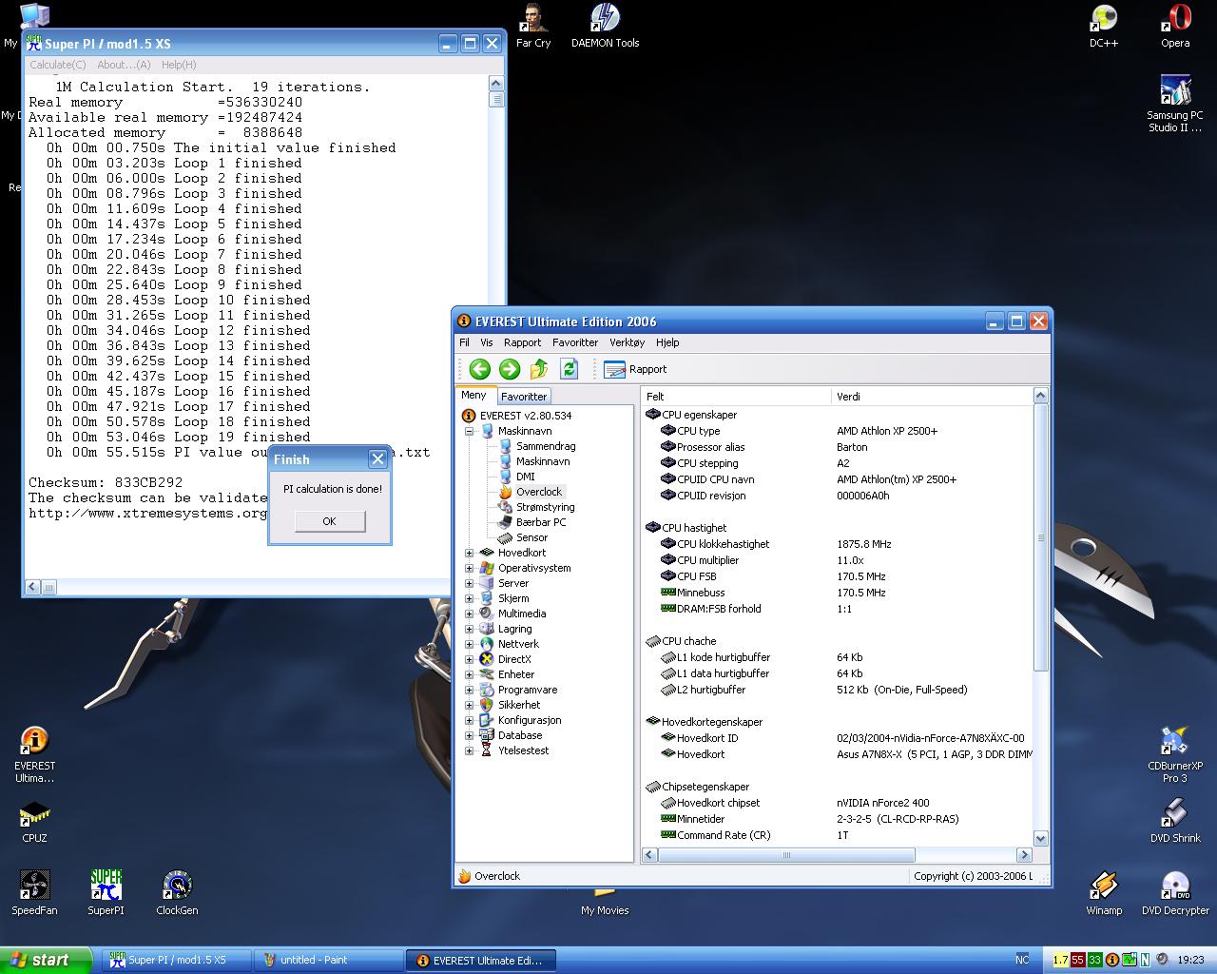Viewport: 1217px width, 974px height.
Task: Collapse the Maskinnavn tree node
Action: coord(469,431)
